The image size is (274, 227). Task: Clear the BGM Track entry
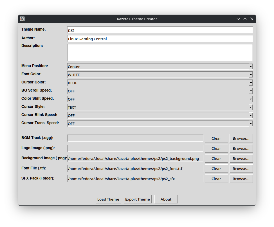[x=216, y=138]
